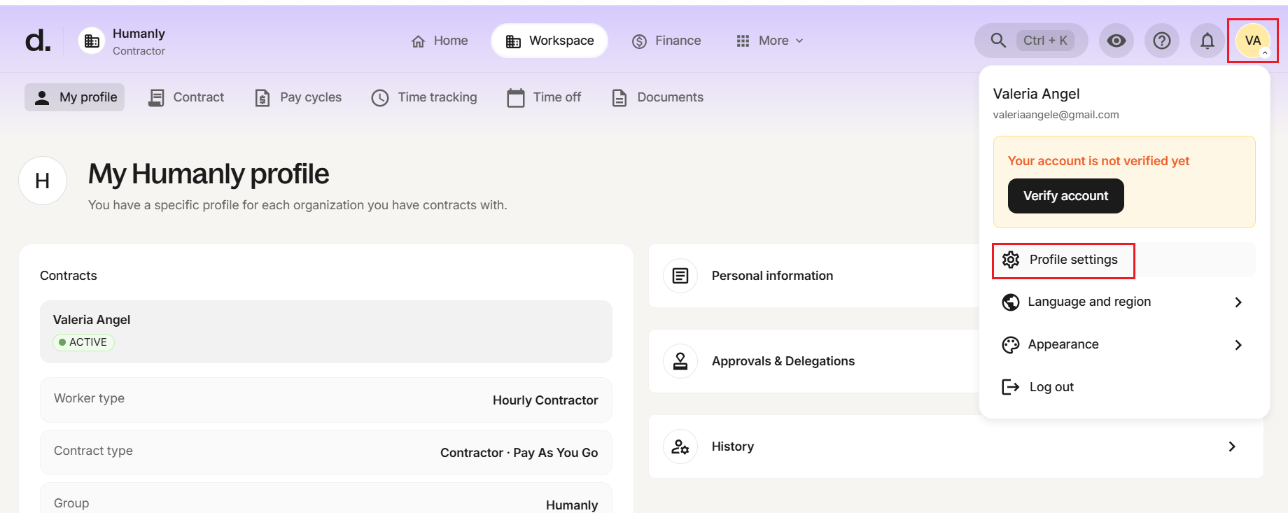Select the Time tracking tab
The height and width of the screenshot is (513, 1288).
tap(424, 97)
